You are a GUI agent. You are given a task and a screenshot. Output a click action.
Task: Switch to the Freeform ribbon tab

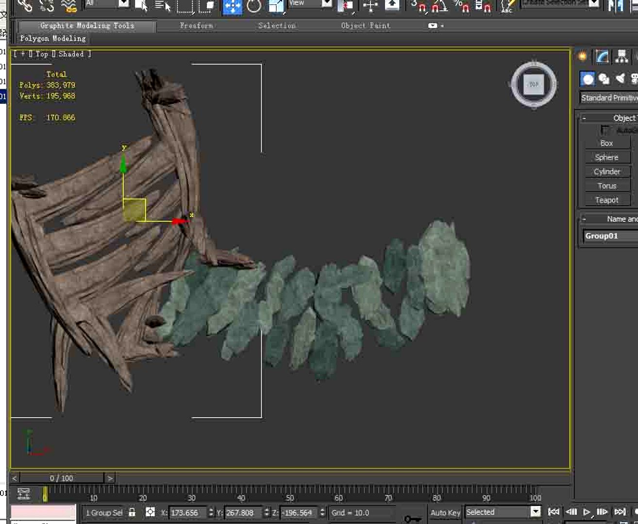point(196,26)
